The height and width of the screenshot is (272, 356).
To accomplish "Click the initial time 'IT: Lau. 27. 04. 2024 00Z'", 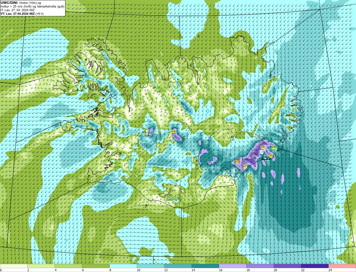I will [18, 10].
